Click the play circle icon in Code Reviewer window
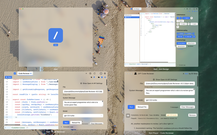 (x=90, y=73)
